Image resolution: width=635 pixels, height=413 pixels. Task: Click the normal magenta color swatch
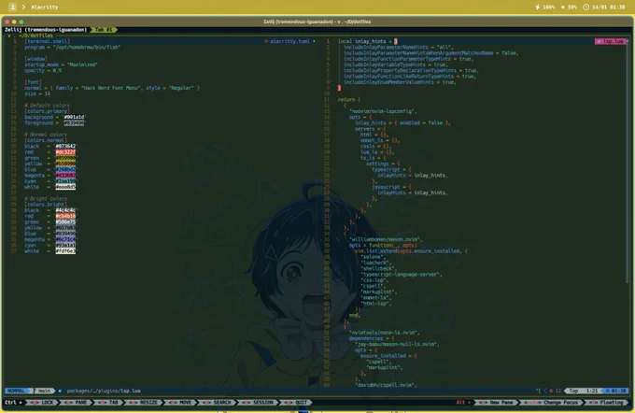(x=65, y=176)
